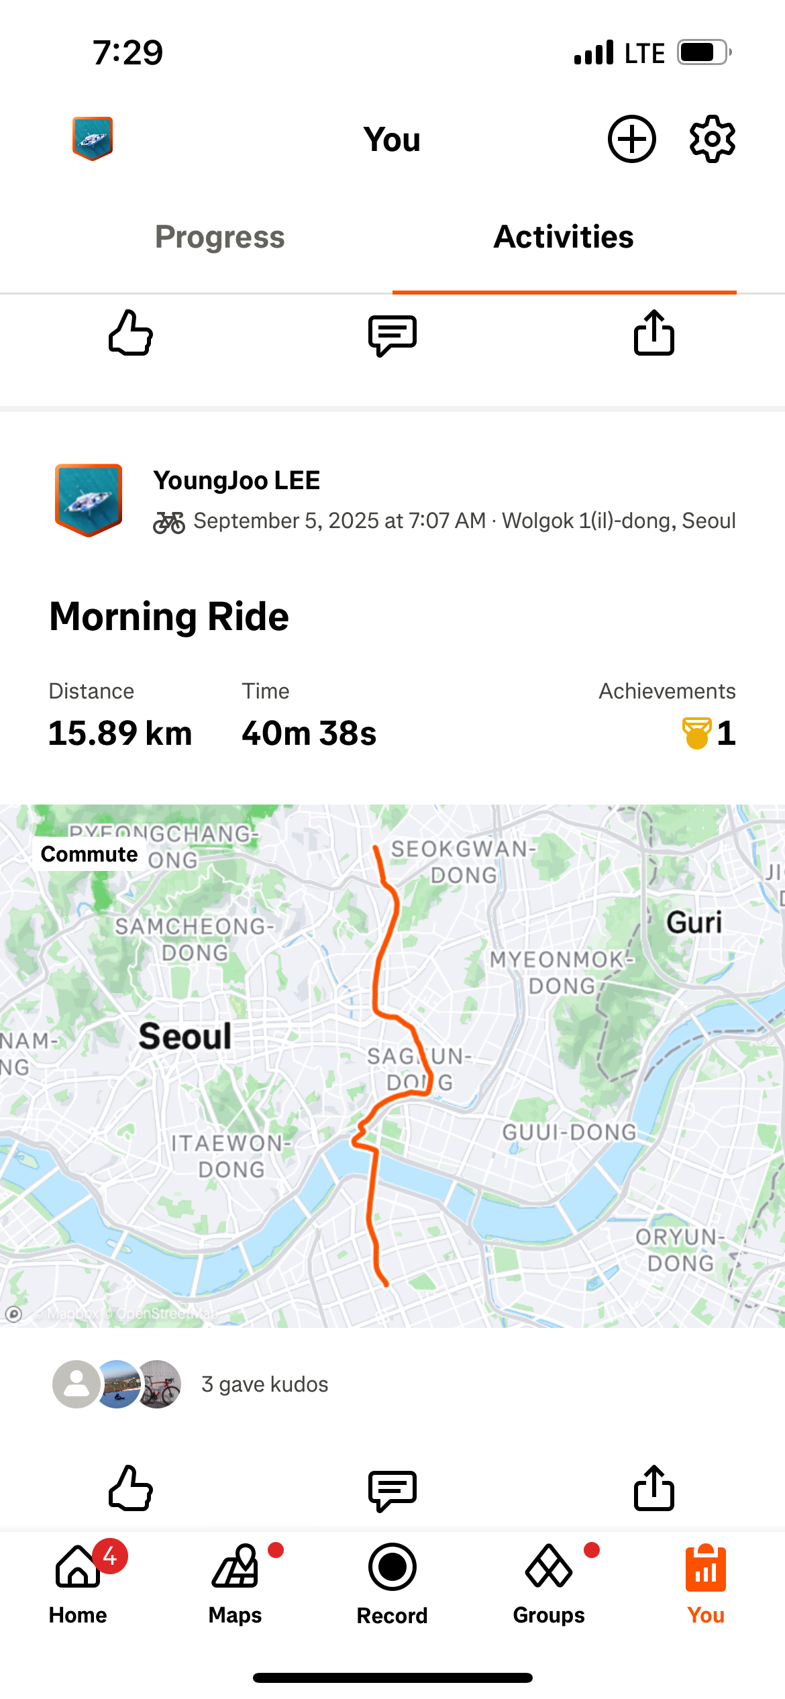
Task: Open comments for the Morning Ride activity
Action: point(392,1489)
